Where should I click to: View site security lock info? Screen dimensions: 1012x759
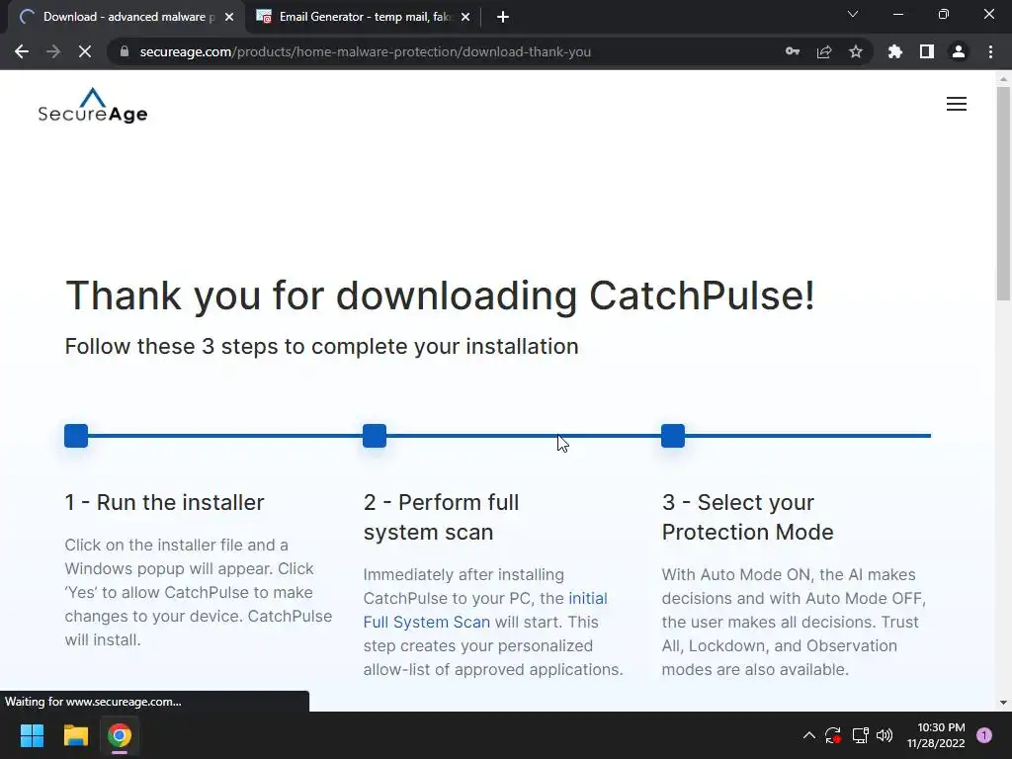click(125, 51)
